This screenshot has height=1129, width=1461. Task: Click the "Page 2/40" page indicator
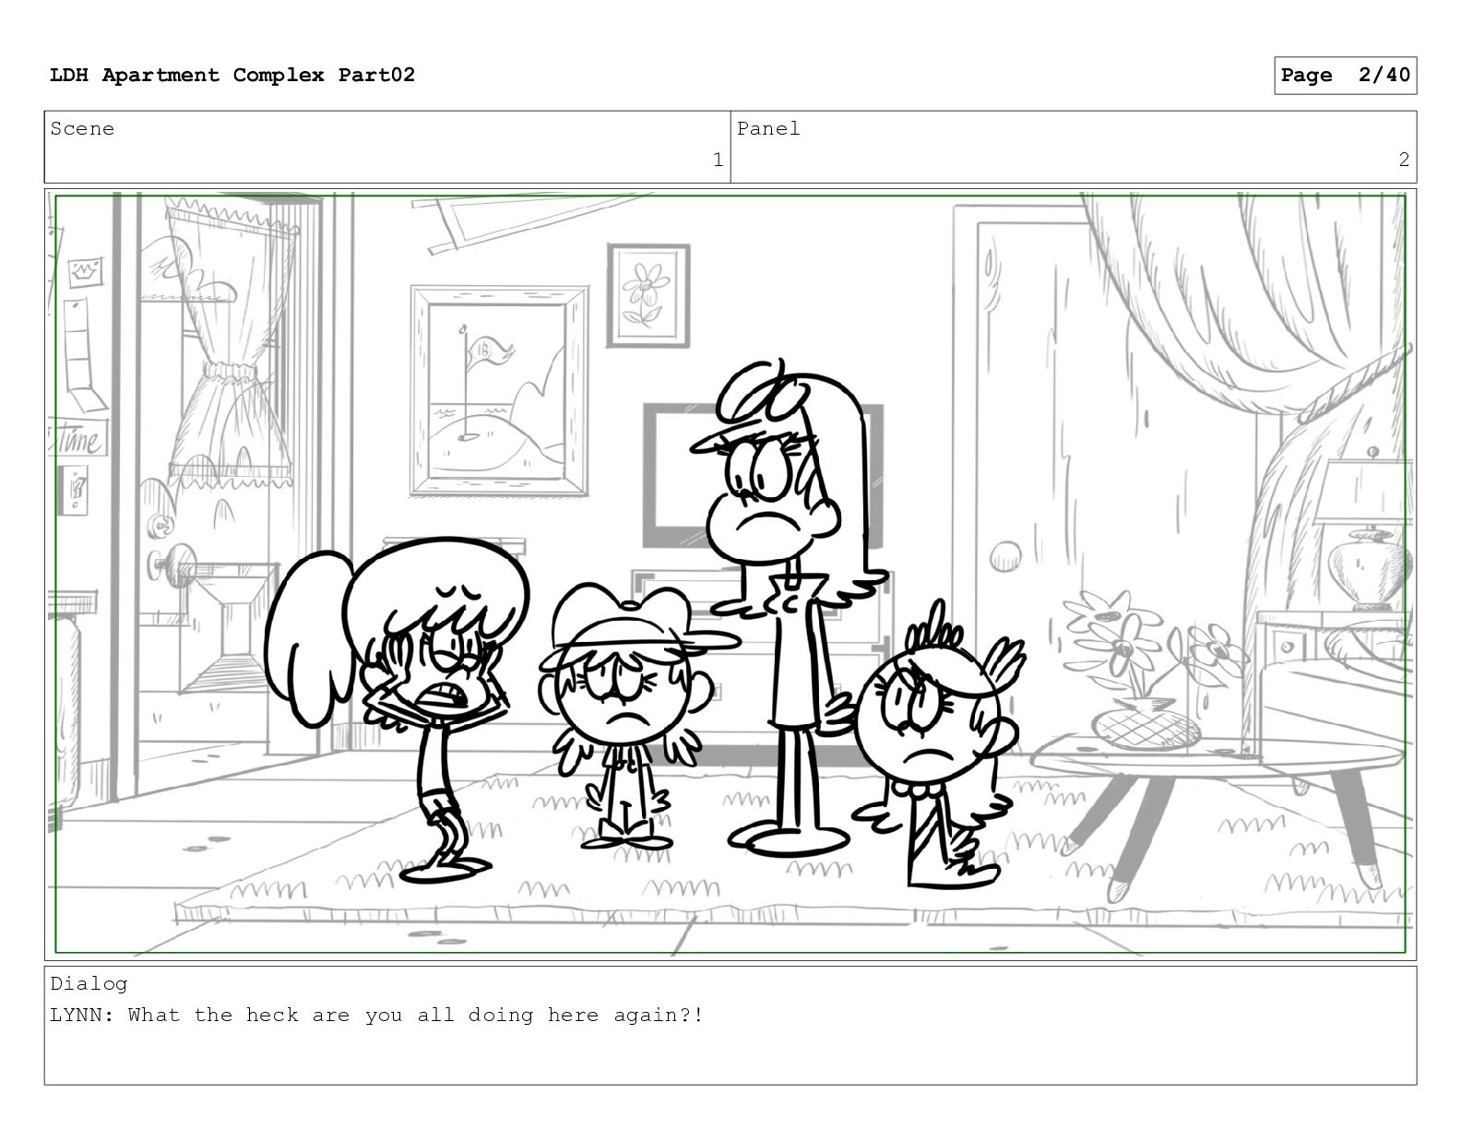click(1346, 76)
